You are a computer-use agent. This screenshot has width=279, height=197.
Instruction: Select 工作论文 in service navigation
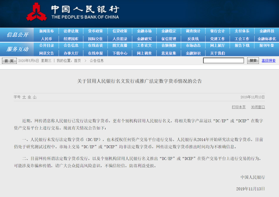click(x=144, y=45)
